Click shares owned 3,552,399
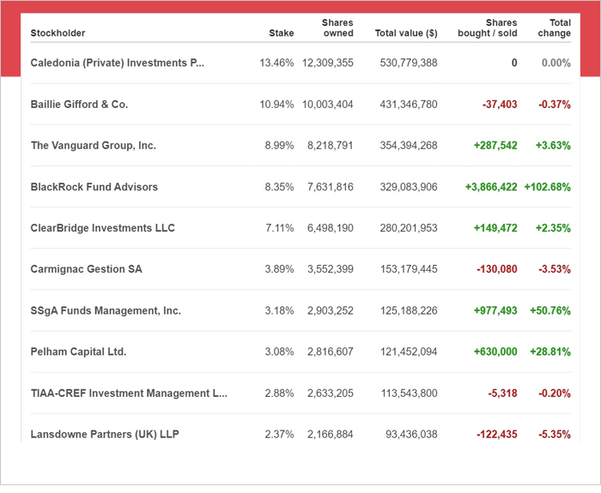 coord(331,270)
